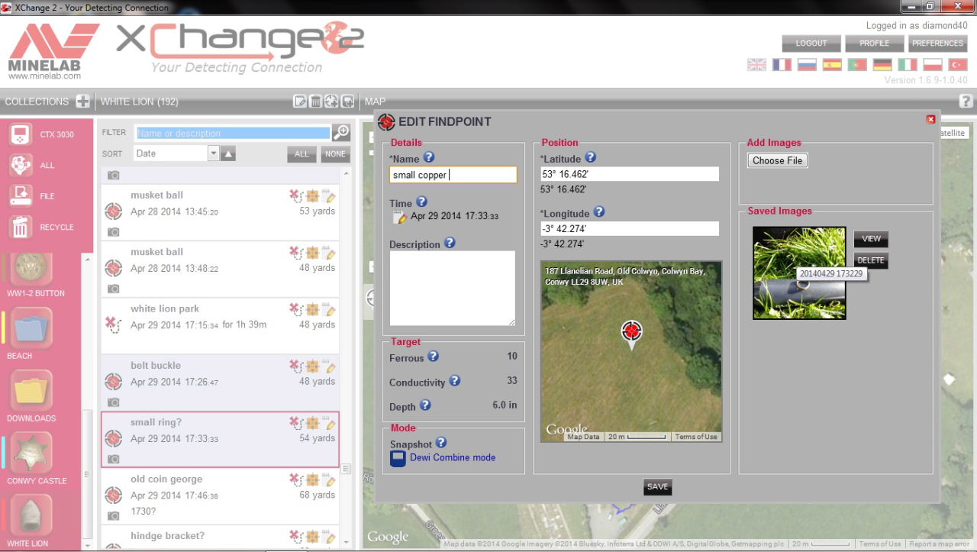Open the CTX 3030 detector source

21,134
